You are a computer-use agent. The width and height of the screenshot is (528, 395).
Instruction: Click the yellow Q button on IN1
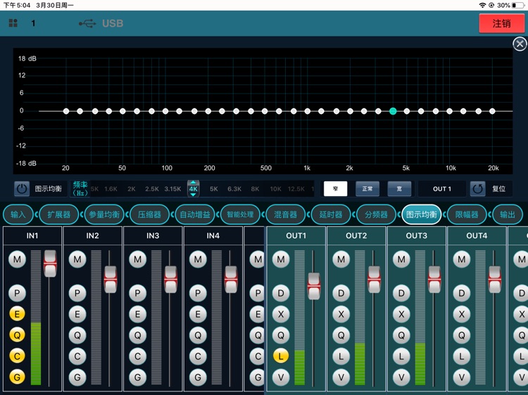17,335
